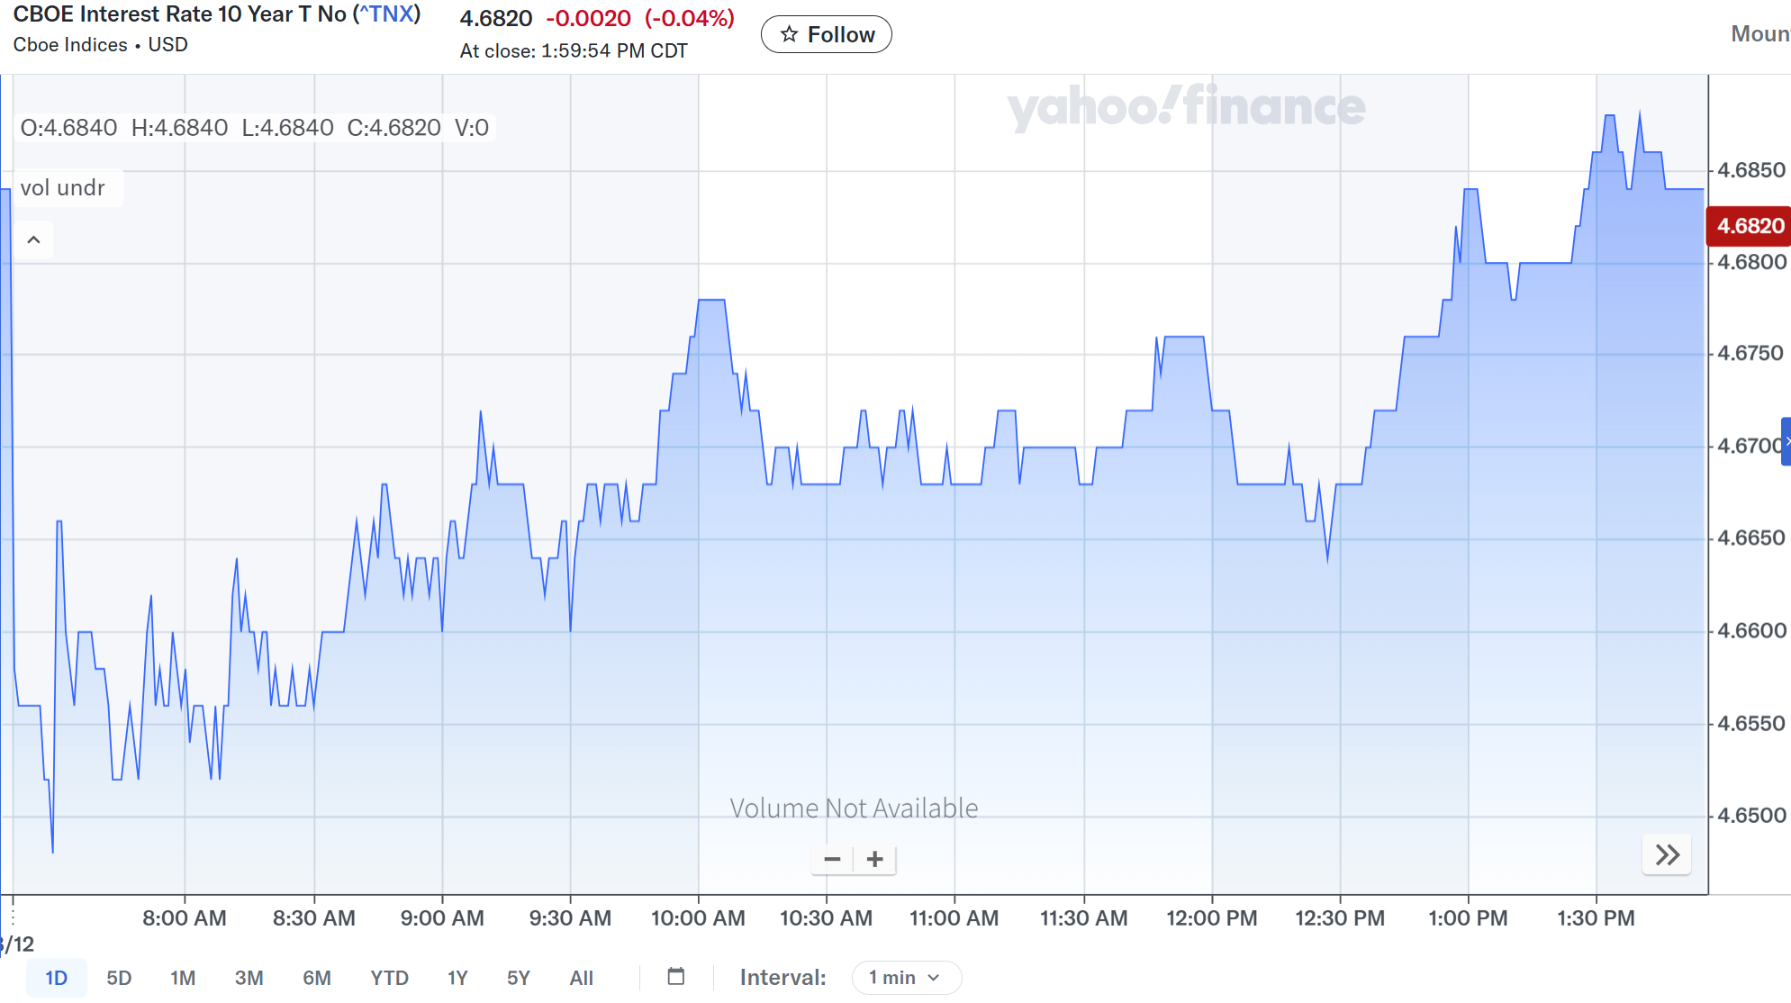
Task: Click the Volume Not Available label
Action: click(x=854, y=809)
